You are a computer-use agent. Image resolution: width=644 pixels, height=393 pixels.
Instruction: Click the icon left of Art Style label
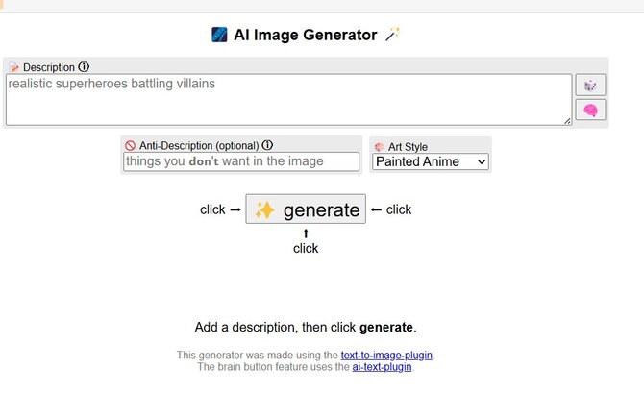click(380, 147)
